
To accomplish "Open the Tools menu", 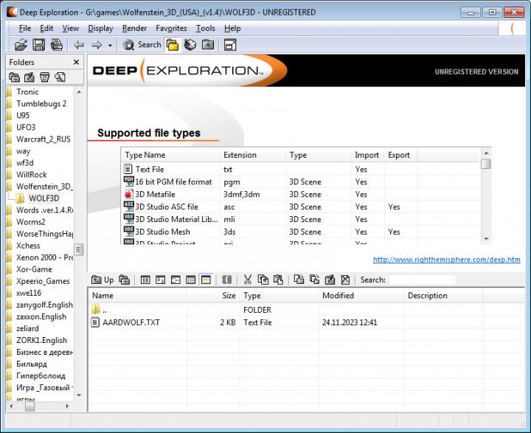I will click(205, 29).
